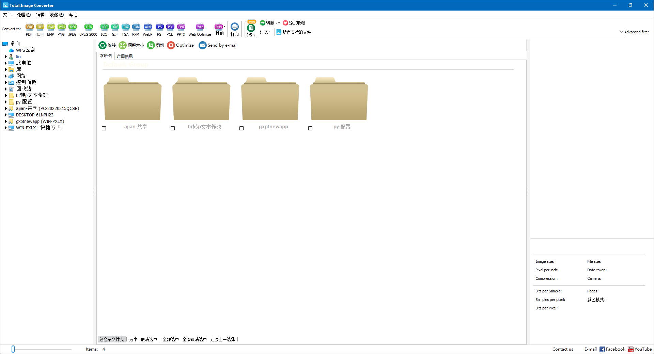Open the 所有支持的文件 filter dropdown

coord(622,32)
